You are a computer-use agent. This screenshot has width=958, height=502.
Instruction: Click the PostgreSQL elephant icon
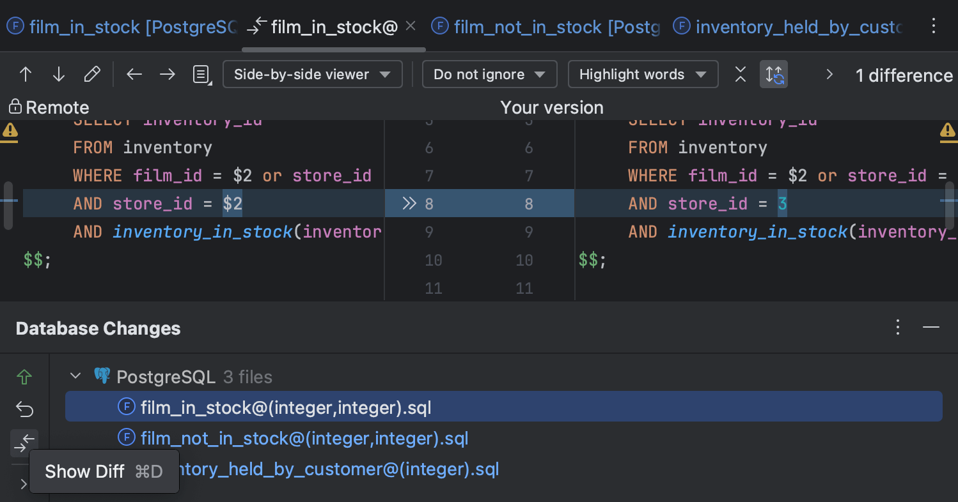102,376
